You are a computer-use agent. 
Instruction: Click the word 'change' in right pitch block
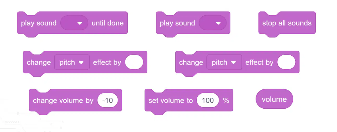tap(191, 63)
